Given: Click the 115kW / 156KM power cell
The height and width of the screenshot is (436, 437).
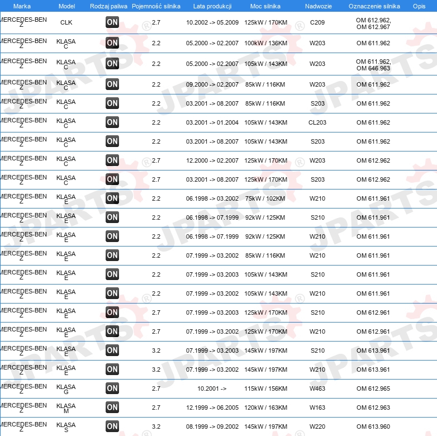Looking at the screenshot, I should pyautogui.click(x=265, y=388).
